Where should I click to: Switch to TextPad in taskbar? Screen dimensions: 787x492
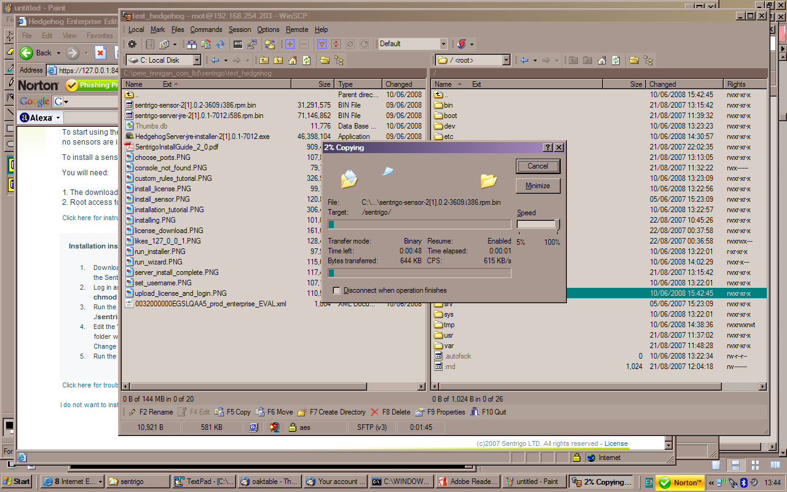[203, 482]
